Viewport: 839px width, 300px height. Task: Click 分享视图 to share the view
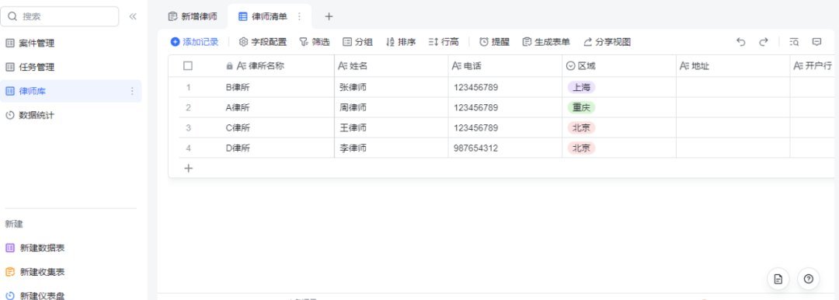point(607,42)
